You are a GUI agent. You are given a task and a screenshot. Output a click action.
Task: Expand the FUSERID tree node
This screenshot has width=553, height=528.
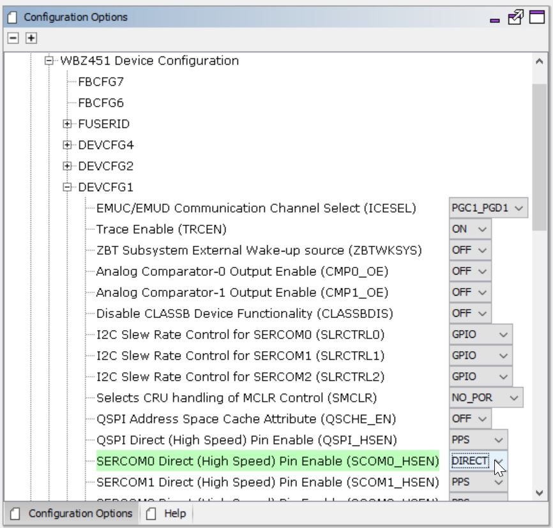(67, 124)
